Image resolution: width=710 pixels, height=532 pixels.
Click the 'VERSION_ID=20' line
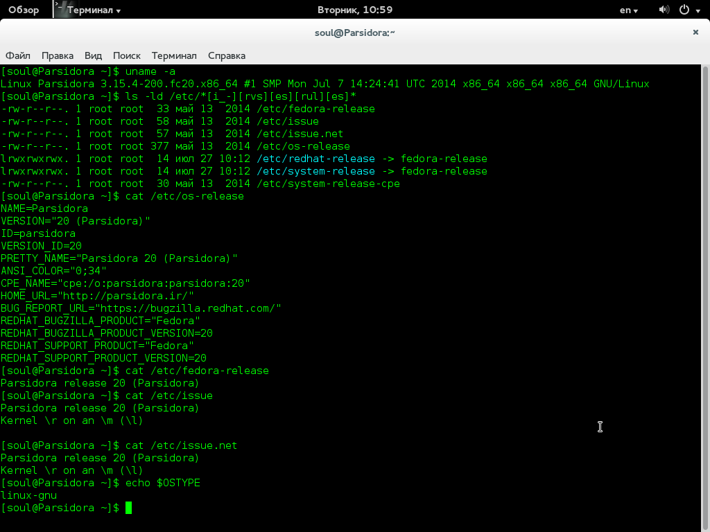pos(41,246)
